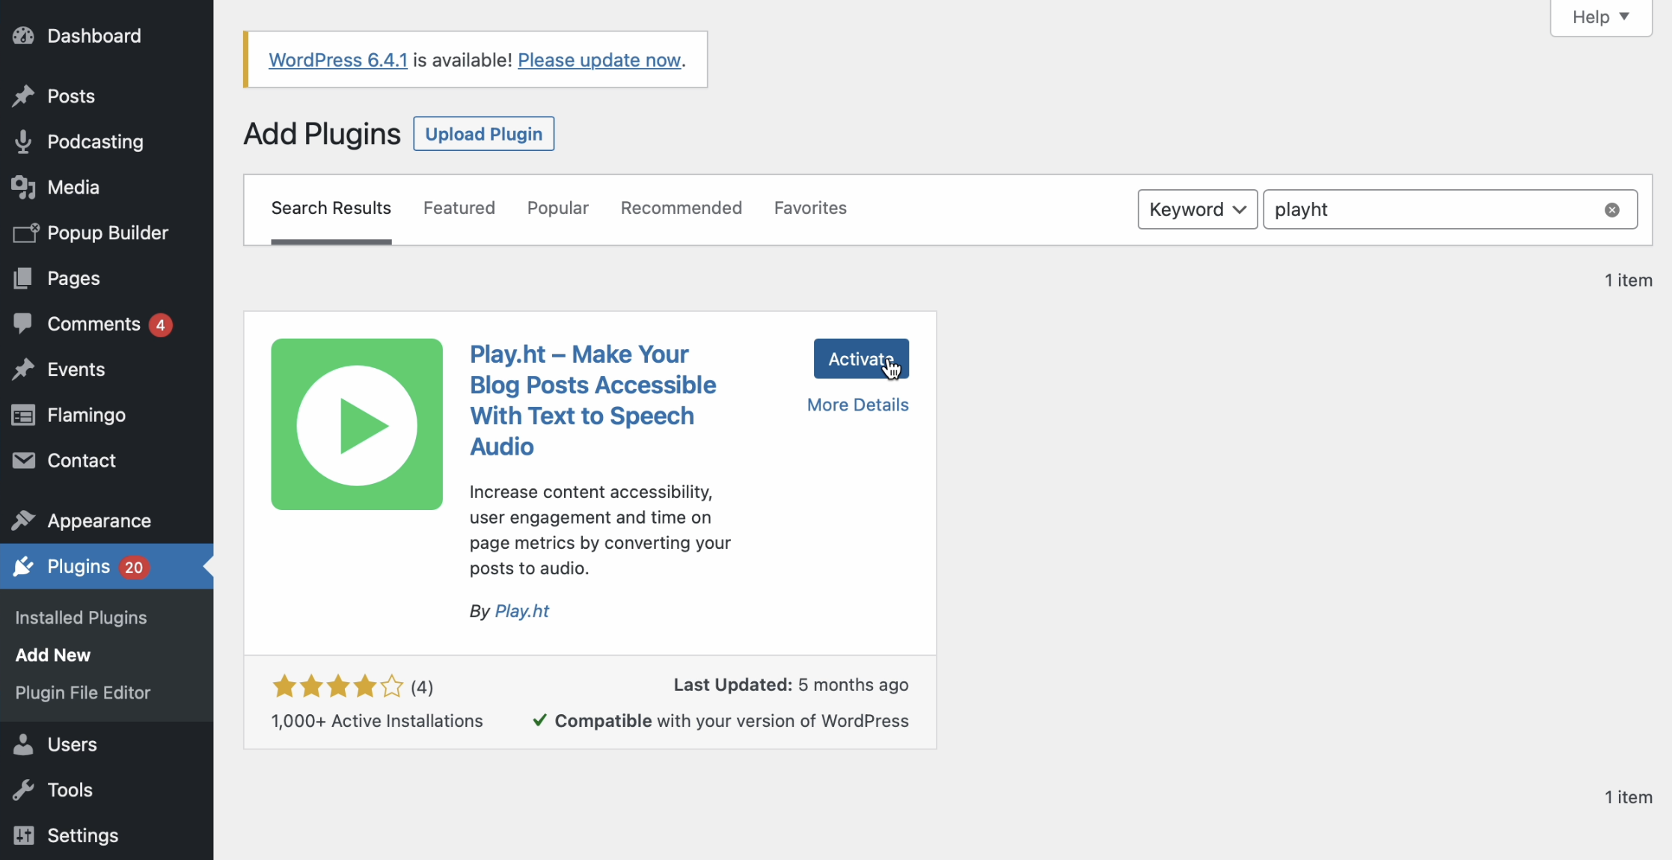1672x860 pixels.
Task: Click the Plugins plug icon
Action: [x=23, y=566]
